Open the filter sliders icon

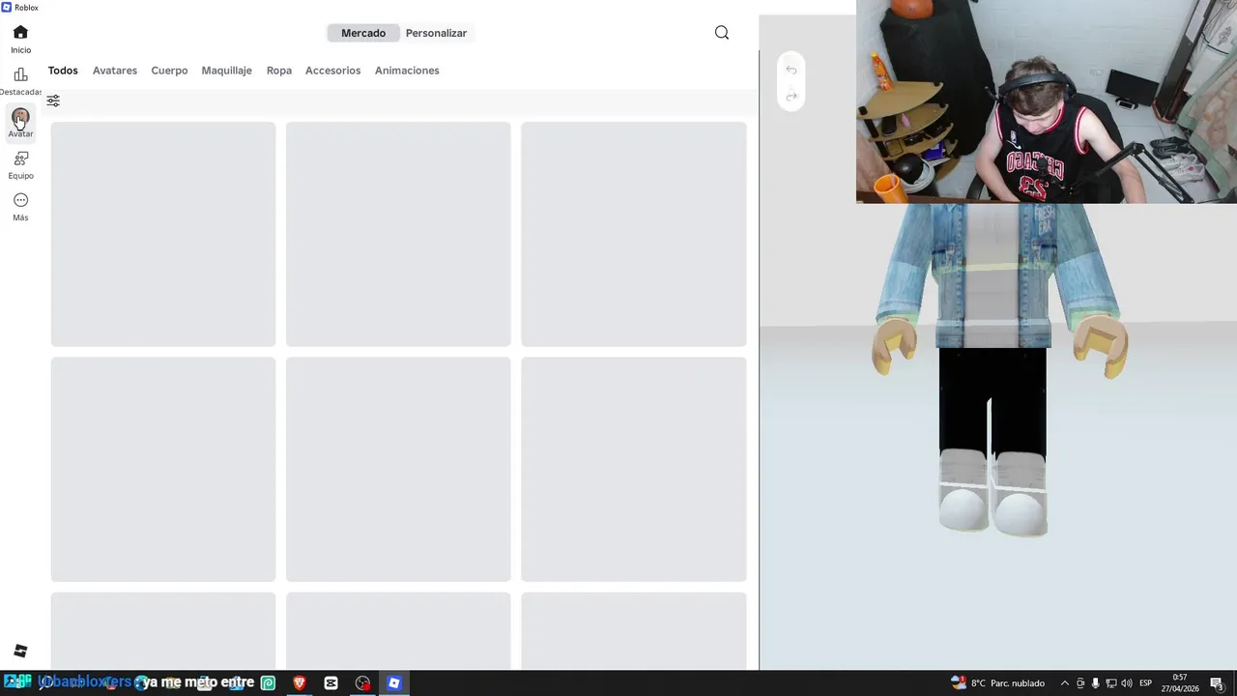tap(53, 101)
